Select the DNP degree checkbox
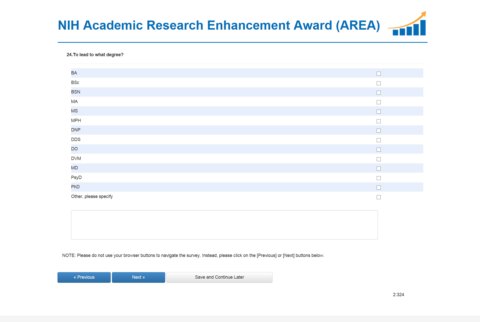This screenshot has width=480, height=322. click(x=379, y=131)
